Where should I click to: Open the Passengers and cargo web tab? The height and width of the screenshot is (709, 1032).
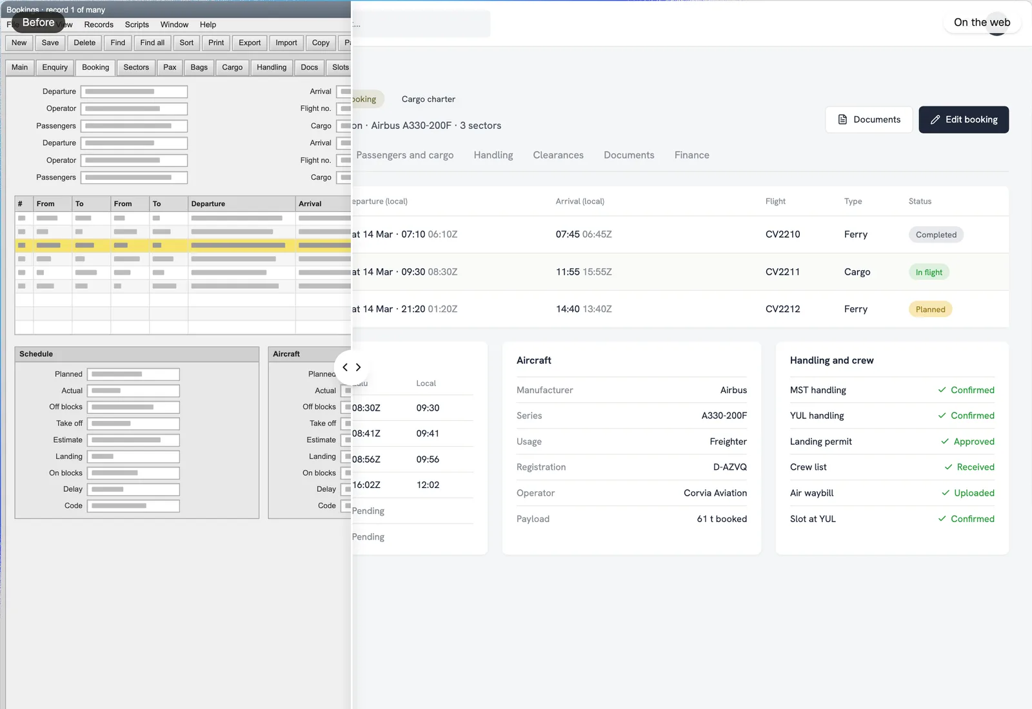click(x=405, y=155)
